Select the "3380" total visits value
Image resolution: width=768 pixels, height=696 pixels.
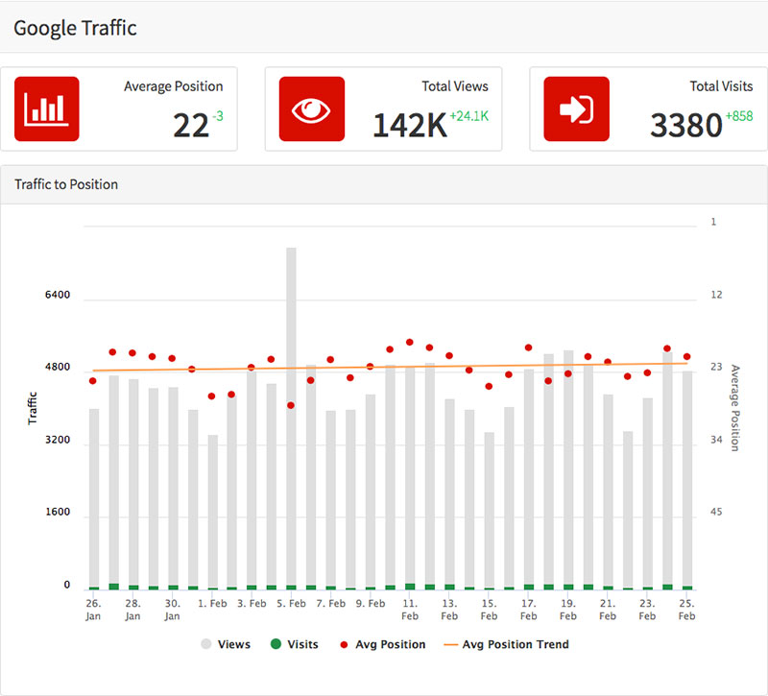[686, 126]
